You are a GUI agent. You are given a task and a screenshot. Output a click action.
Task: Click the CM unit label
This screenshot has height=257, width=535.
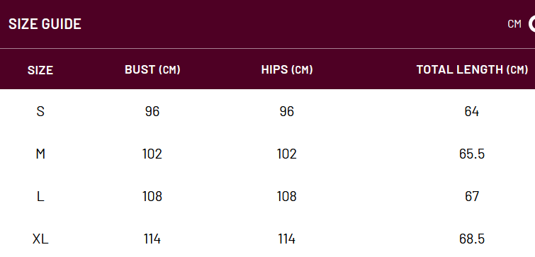tap(514, 24)
